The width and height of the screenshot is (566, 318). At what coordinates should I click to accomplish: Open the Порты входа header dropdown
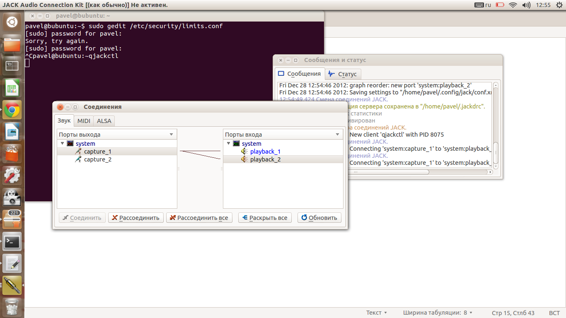337,135
